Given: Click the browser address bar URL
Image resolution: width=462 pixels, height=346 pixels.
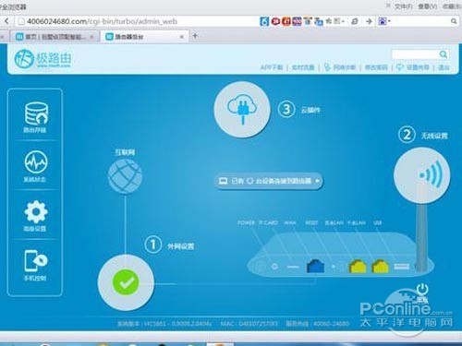Looking at the screenshot, I should [x=102, y=21].
